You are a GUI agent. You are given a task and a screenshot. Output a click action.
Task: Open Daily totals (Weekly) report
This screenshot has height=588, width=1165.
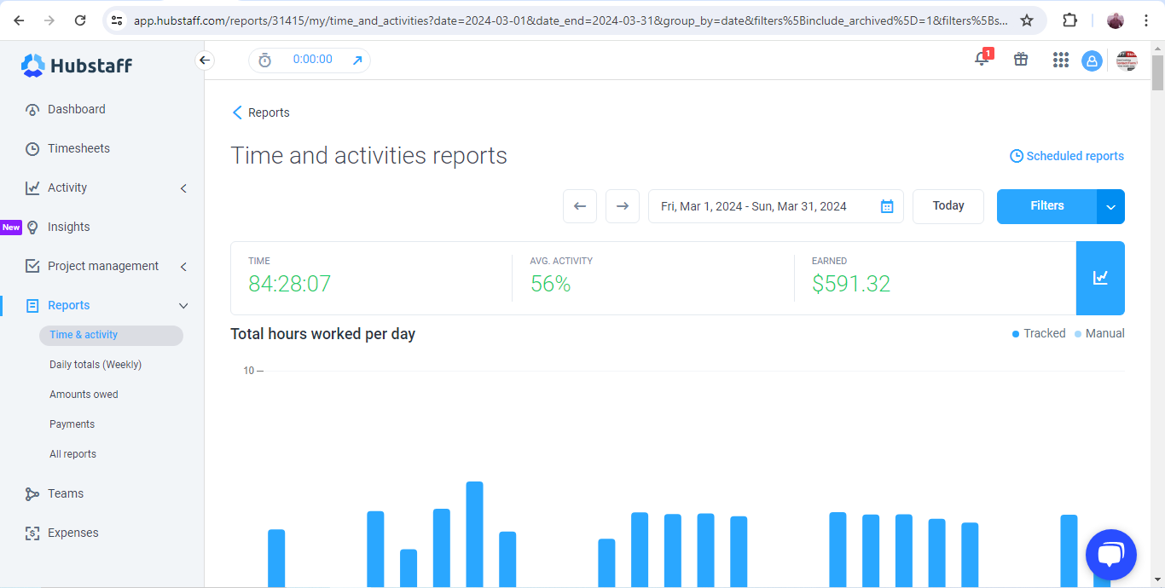tap(96, 365)
